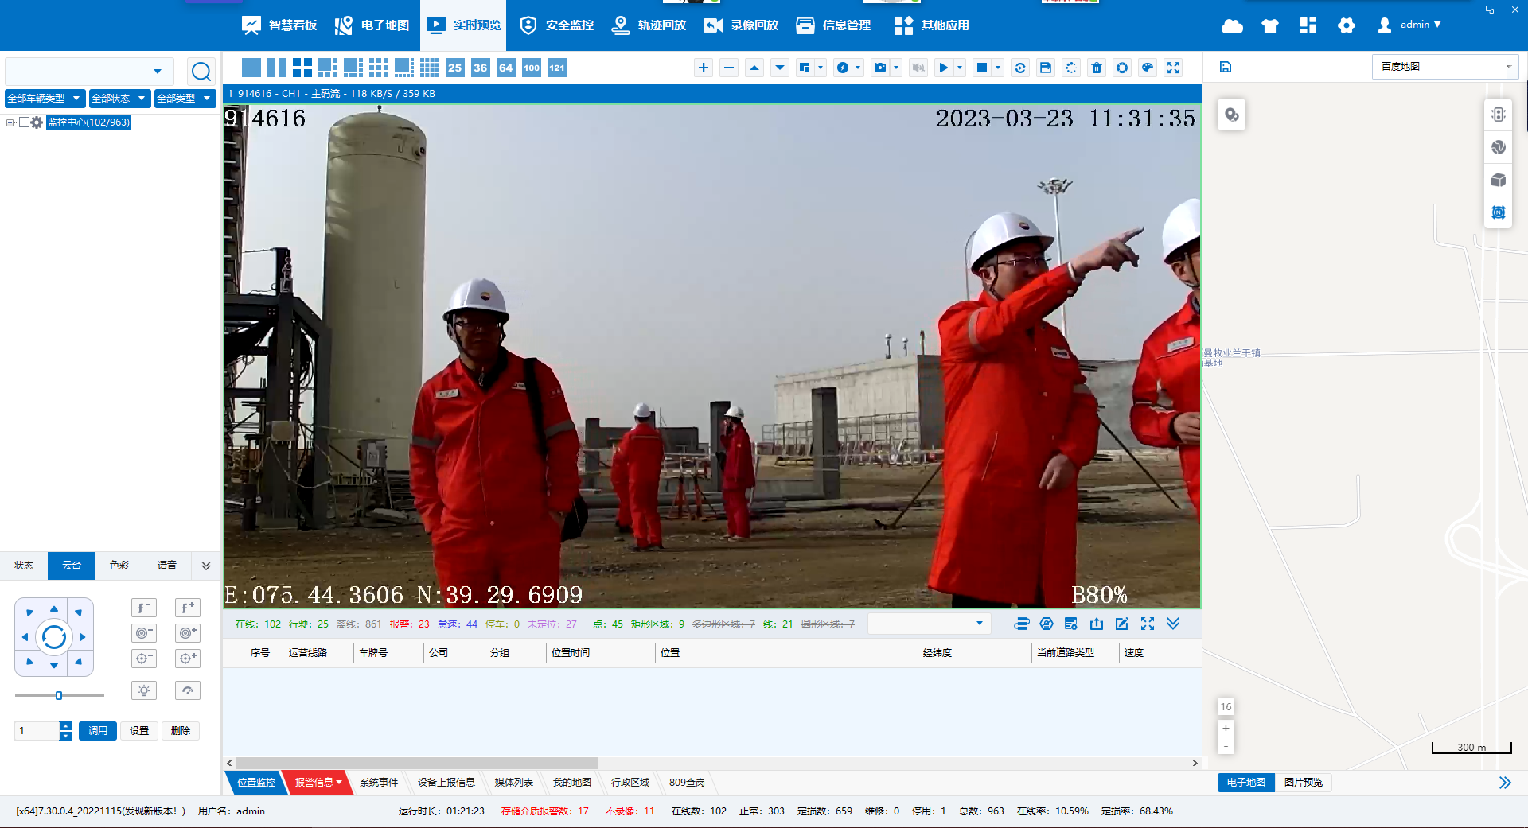Screen dimensions: 1528x828
Task: Select the 3D view icon on the map sidebar
Action: pyautogui.click(x=1499, y=180)
